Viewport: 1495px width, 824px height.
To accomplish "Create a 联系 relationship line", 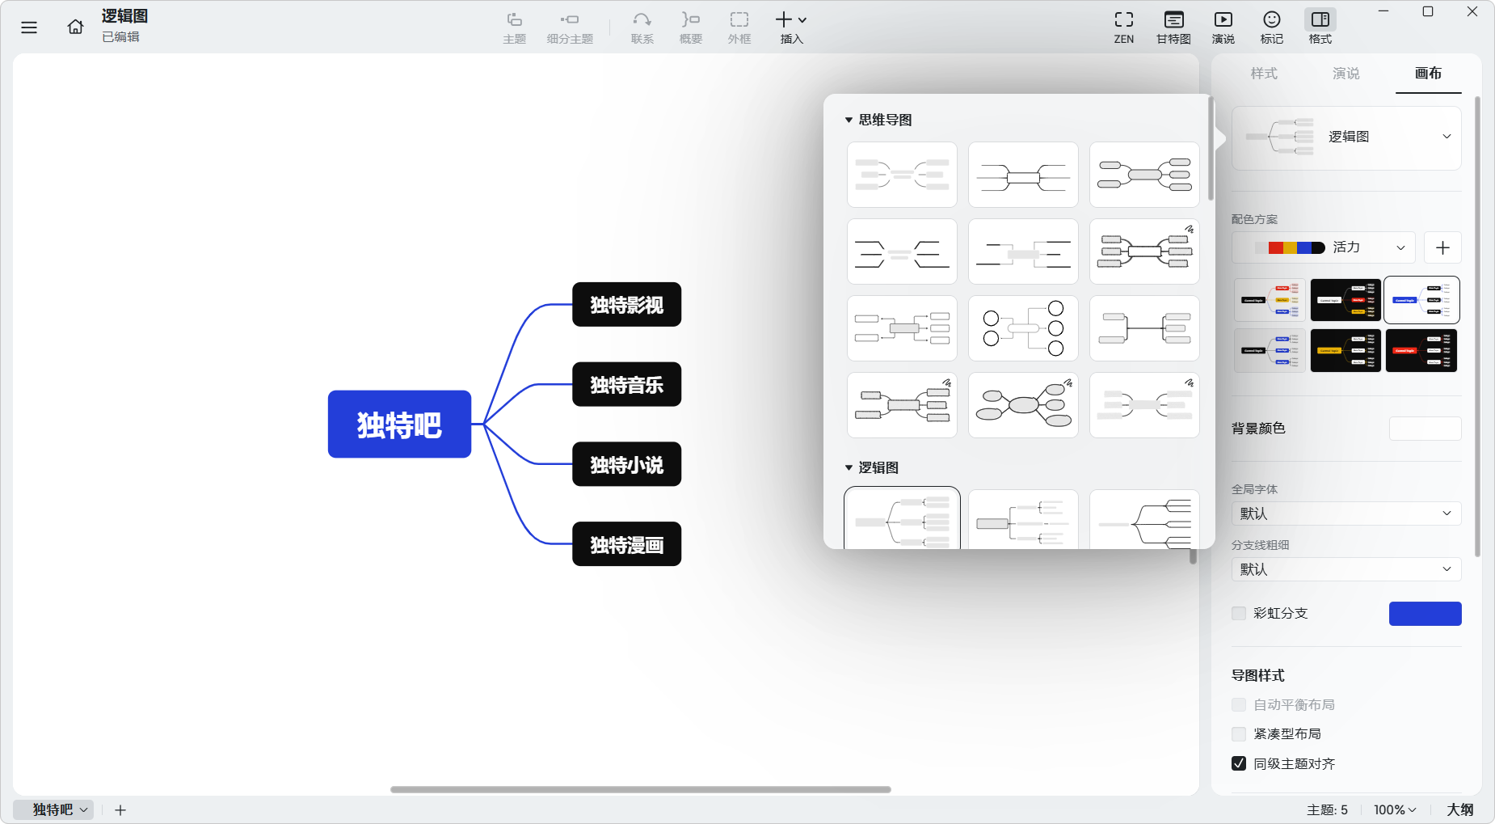I will point(641,27).
